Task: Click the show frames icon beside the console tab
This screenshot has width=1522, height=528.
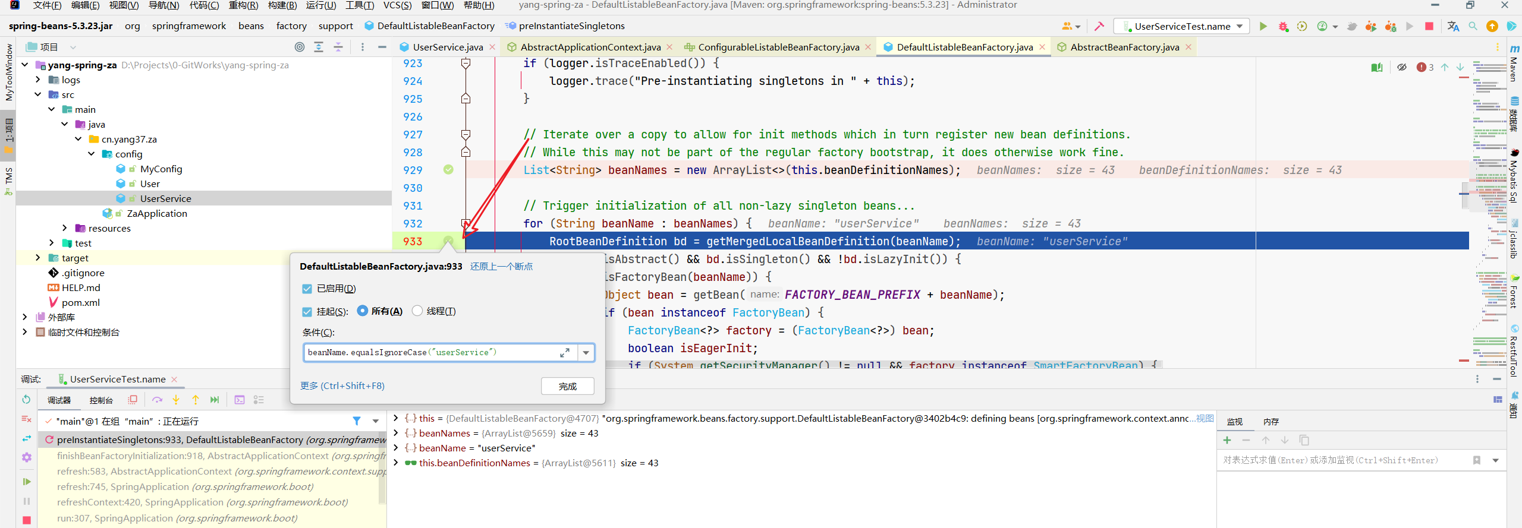Action: click(x=133, y=400)
